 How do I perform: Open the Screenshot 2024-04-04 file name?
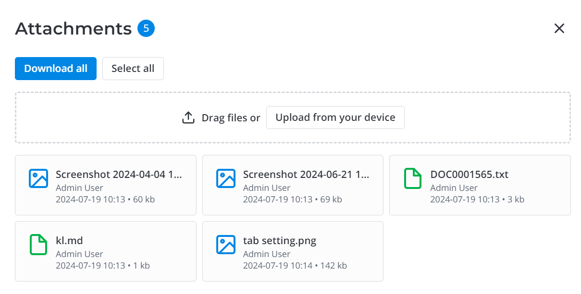[119, 175]
